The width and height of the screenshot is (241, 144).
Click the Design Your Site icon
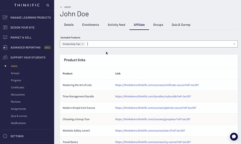click(5, 28)
